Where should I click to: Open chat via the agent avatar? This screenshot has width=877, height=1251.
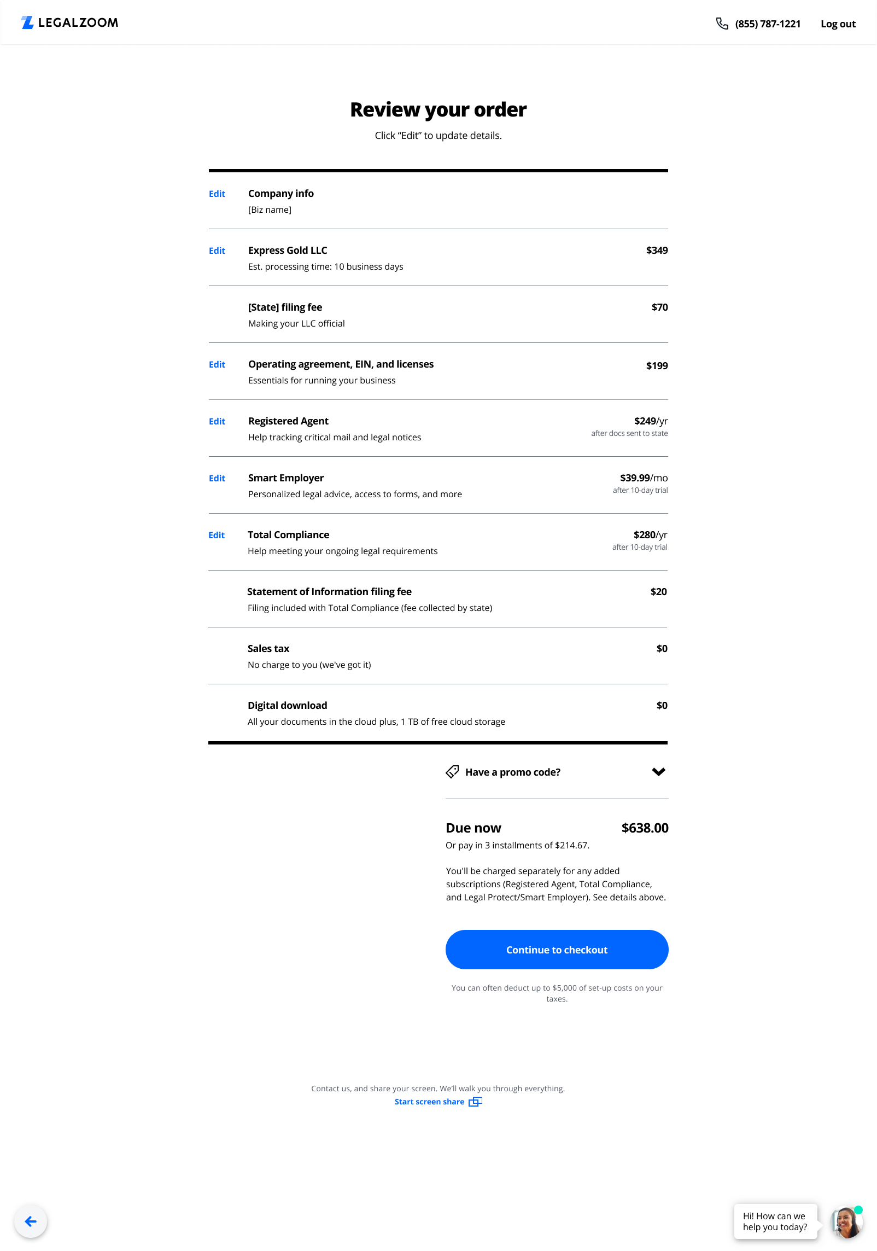click(846, 1221)
